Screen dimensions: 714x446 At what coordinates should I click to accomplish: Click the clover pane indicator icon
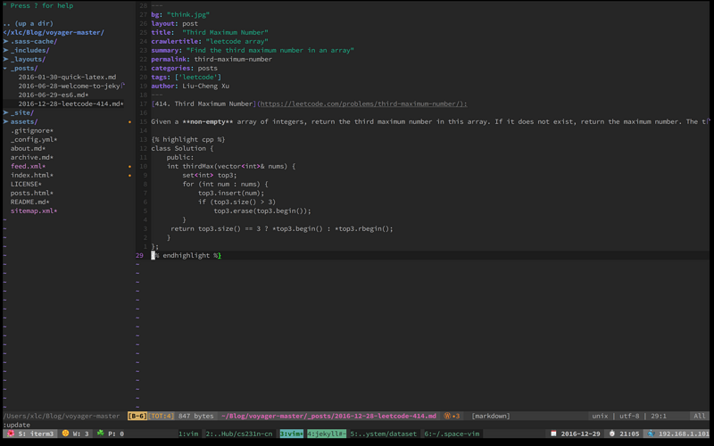click(100, 434)
